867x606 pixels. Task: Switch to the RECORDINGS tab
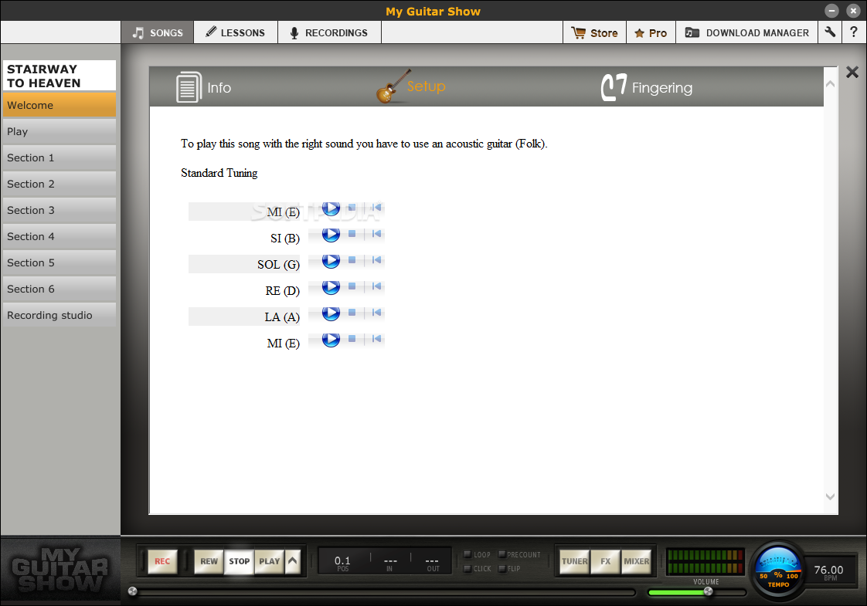[x=329, y=32]
